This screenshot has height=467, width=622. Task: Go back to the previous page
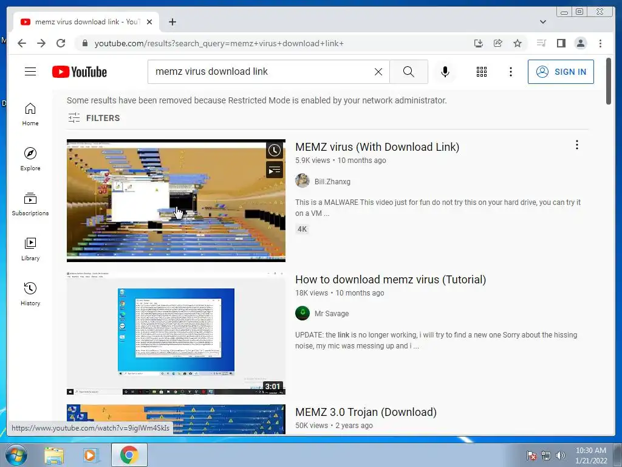[22, 43]
